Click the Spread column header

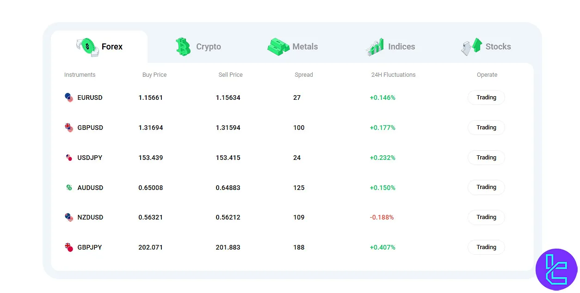[x=304, y=74]
